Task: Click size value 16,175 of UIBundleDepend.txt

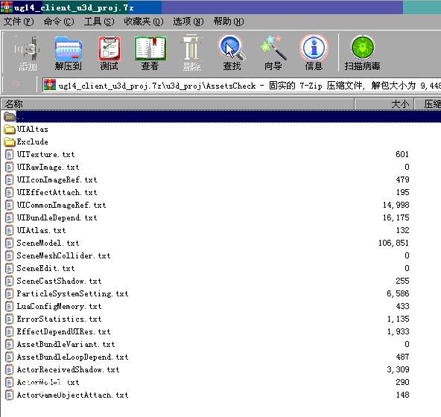Action: point(396,217)
